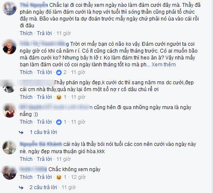Expand '2 câu trả lời' replies
The image size is (213, 193).
[x=43, y=187]
